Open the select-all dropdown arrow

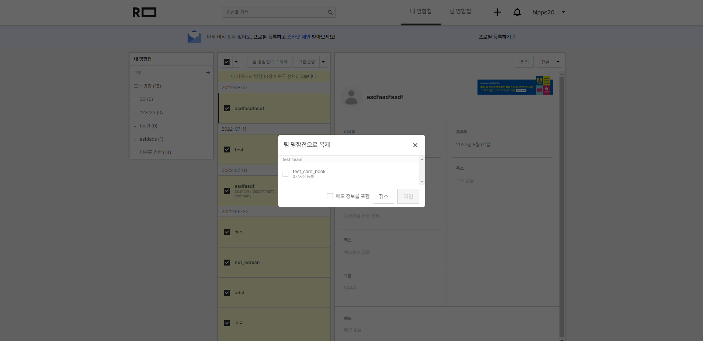(x=236, y=62)
